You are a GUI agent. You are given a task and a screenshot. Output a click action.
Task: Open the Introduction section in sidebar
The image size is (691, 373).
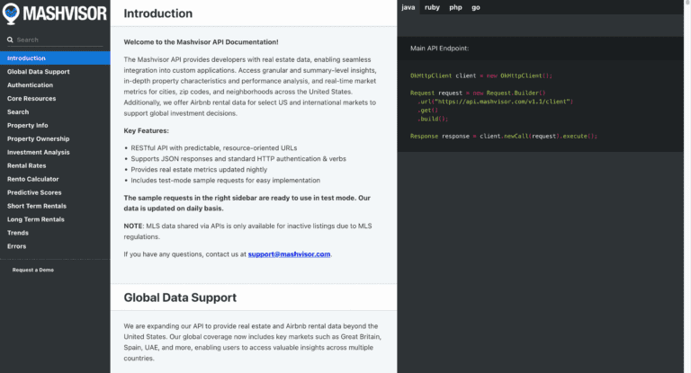26,58
